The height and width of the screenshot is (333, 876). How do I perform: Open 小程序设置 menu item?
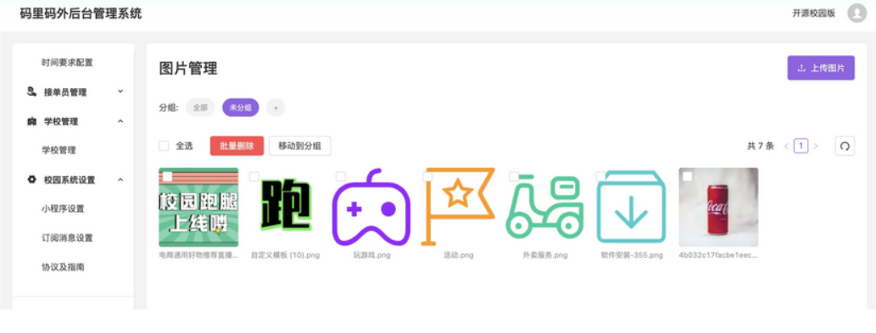(x=63, y=208)
